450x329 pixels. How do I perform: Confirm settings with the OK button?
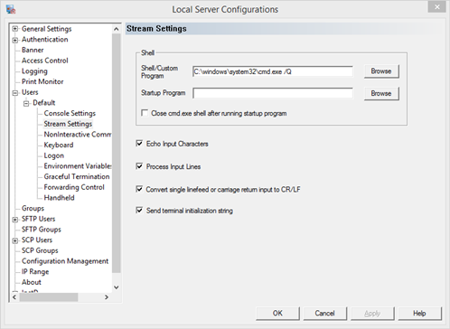coord(277,314)
